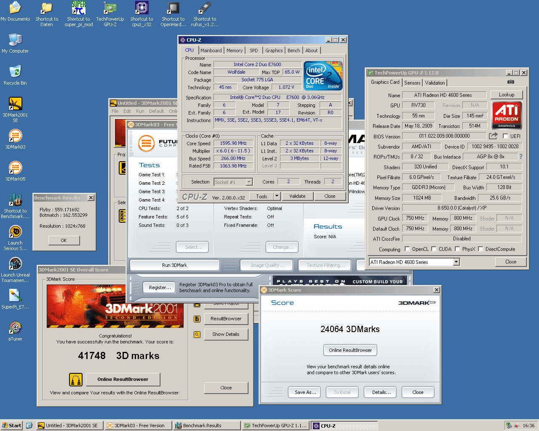This screenshot has height=431, width=539.
Task: Launch the Serious Sam desktop icon
Action: click(15, 238)
